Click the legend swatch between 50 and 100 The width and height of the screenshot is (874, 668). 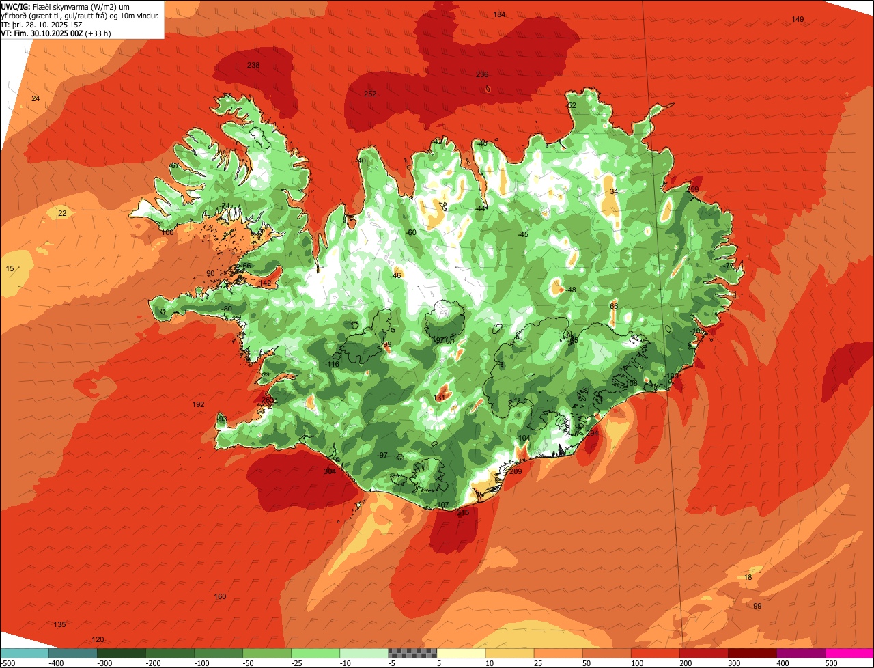(606, 653)
